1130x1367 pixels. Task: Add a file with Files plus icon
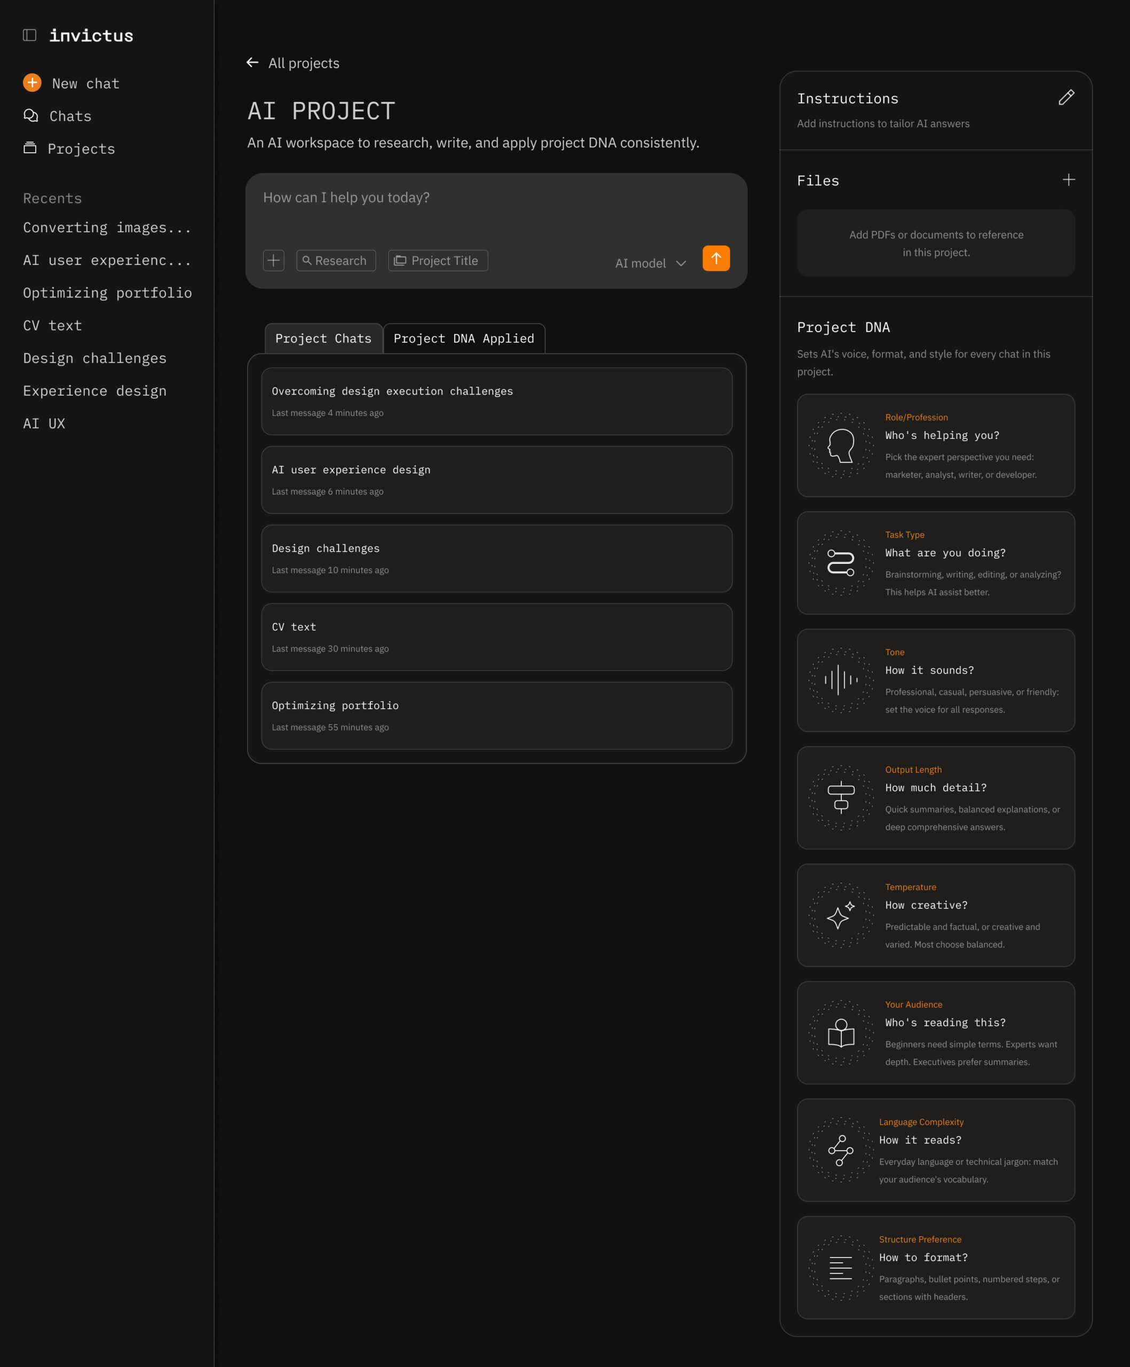1068,179
